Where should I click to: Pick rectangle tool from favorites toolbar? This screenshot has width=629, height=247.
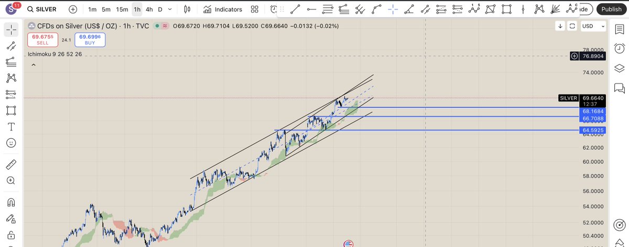point(506,9)
